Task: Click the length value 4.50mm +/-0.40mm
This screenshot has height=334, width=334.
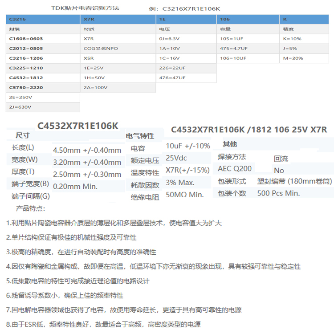Action: [x=87, y=150]
